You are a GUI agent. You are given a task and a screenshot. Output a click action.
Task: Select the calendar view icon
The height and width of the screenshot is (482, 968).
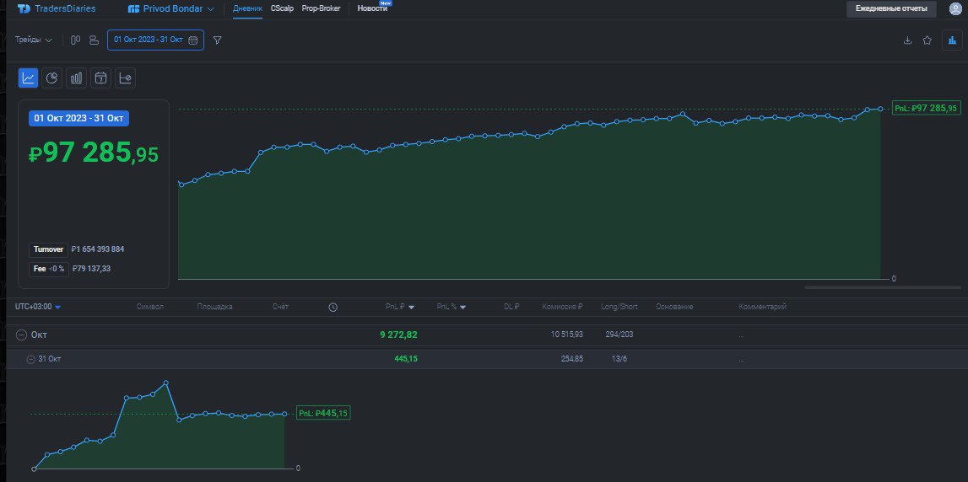point(100,78)
